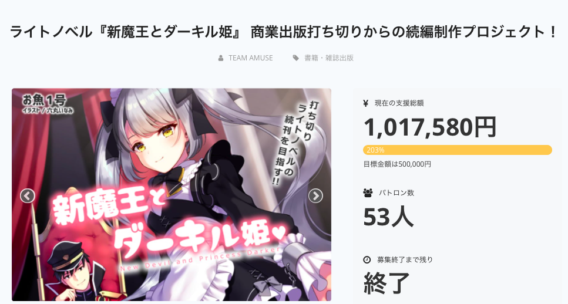The image size is (568, 304).
Task: Advance to the next slideshow image
Action: (x=315, y=196)
